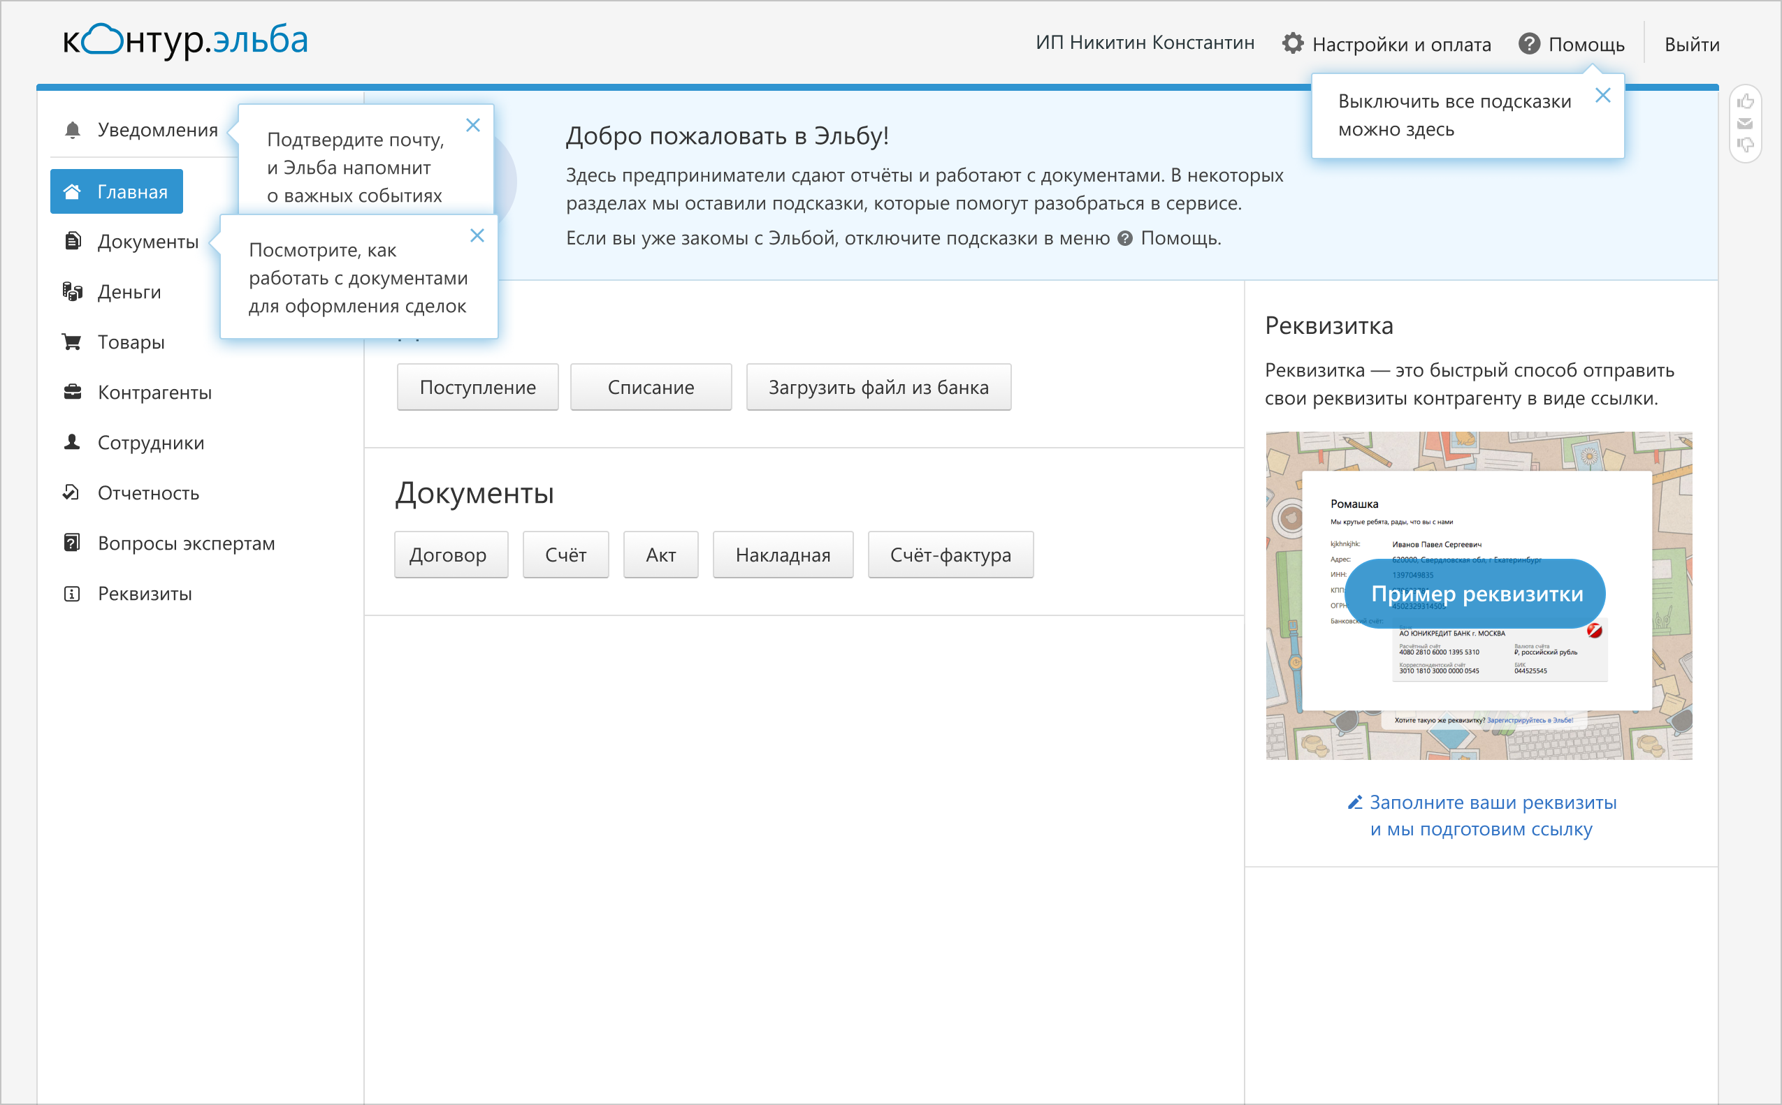The image size is (1782, 1105).
Task: Click the thumbs-down feedback icon
Action: pyautogui.click(x=1746, y=145)
